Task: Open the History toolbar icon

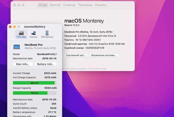Action: 33,34
